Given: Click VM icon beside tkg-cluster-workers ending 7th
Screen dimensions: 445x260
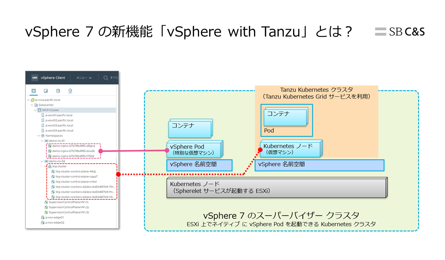Looking at the screenshot, I should pyautogui.click(x=53, y=187).
